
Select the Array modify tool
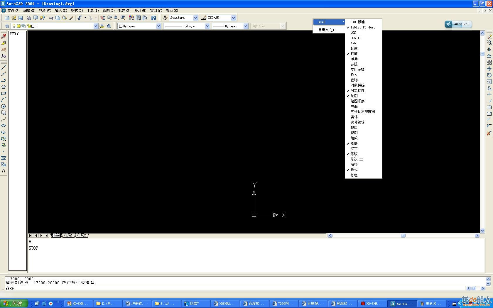(x=489, y=62)
